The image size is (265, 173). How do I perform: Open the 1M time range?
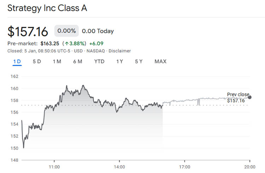[57, 61]
